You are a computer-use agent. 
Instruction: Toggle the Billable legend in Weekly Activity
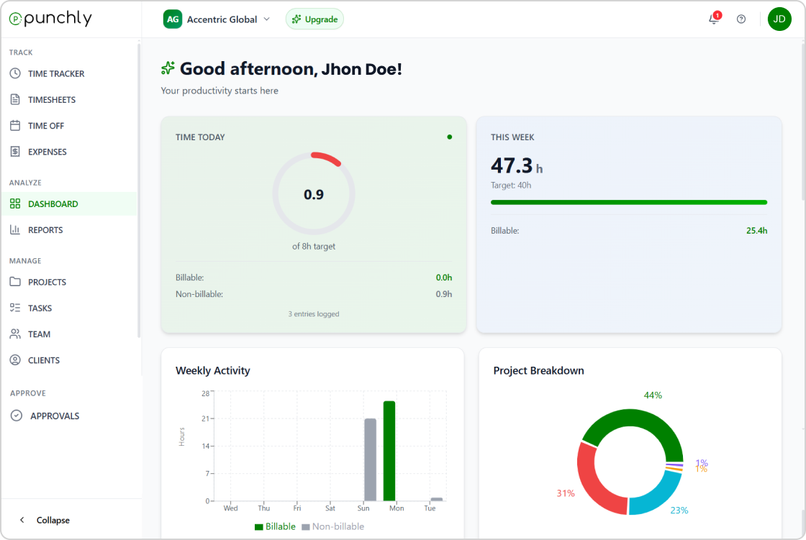(275, 526)
